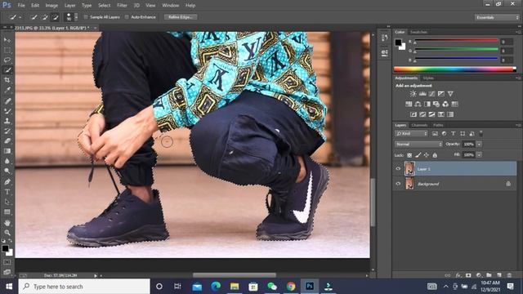Delete layer with trash icon

[x=509, y=275]
